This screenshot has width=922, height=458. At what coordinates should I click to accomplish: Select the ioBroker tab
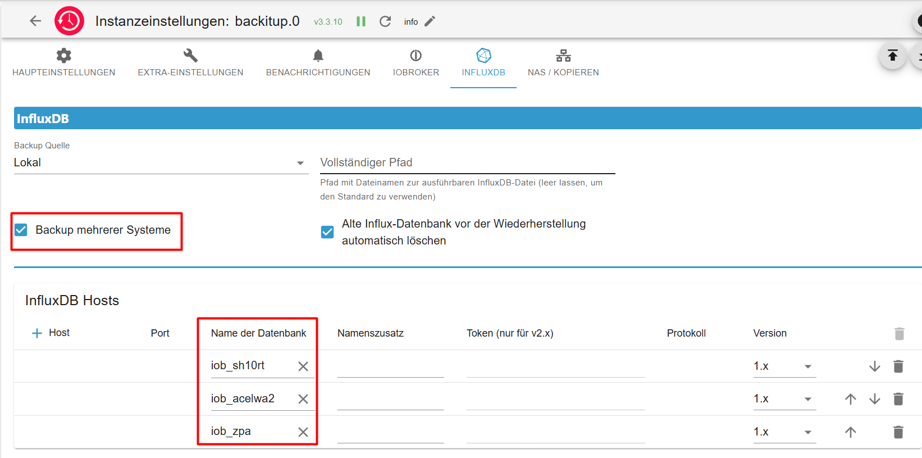point(416,63)
